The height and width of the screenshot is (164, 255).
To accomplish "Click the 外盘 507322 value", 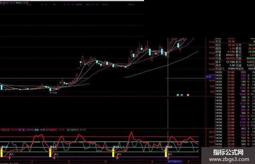I will coord(230,58).
